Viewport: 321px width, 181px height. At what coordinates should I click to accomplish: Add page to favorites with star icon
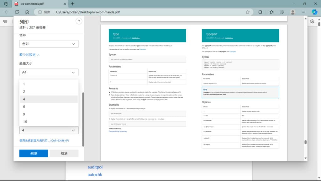point(248,12)
